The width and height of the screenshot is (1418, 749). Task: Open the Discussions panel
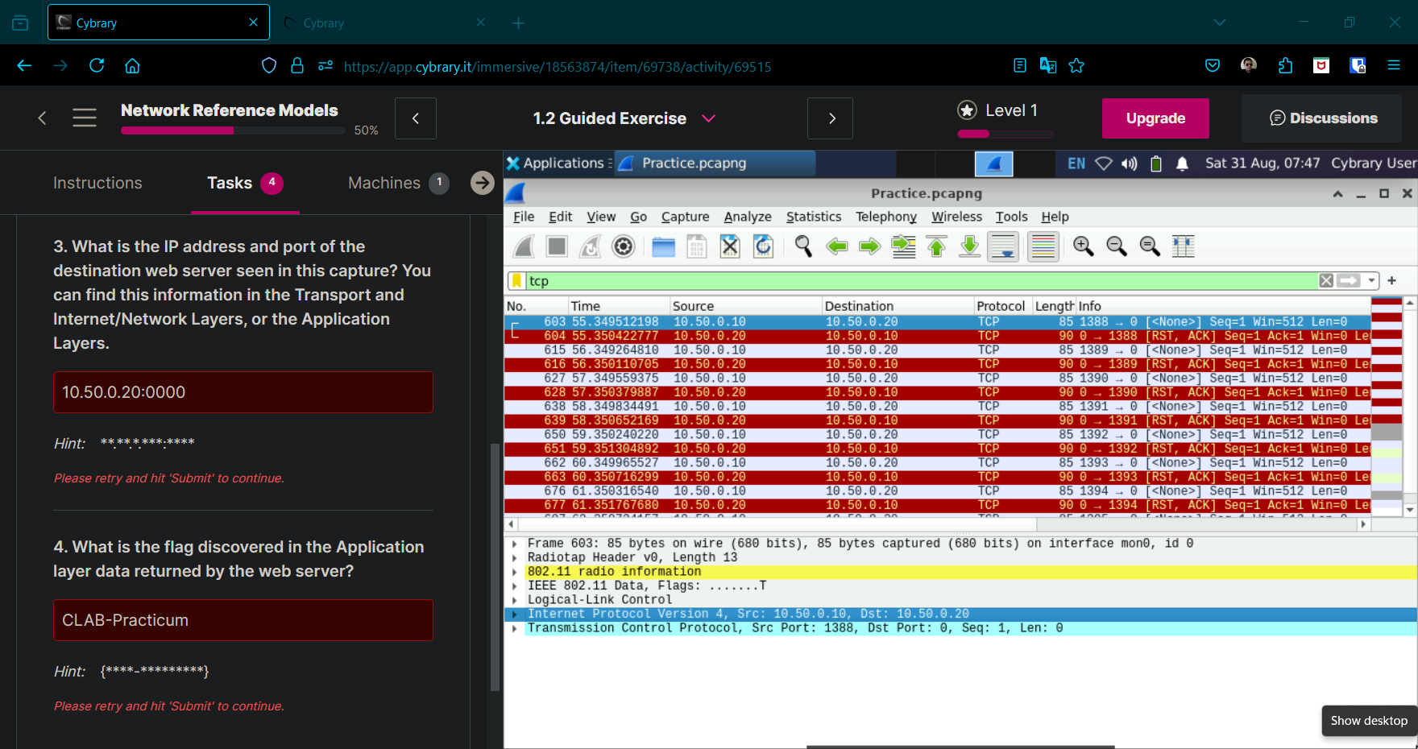(x=1323, y=118)
